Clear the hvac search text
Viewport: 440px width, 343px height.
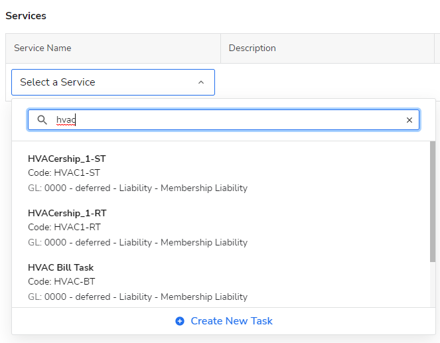tap(409, 120)
